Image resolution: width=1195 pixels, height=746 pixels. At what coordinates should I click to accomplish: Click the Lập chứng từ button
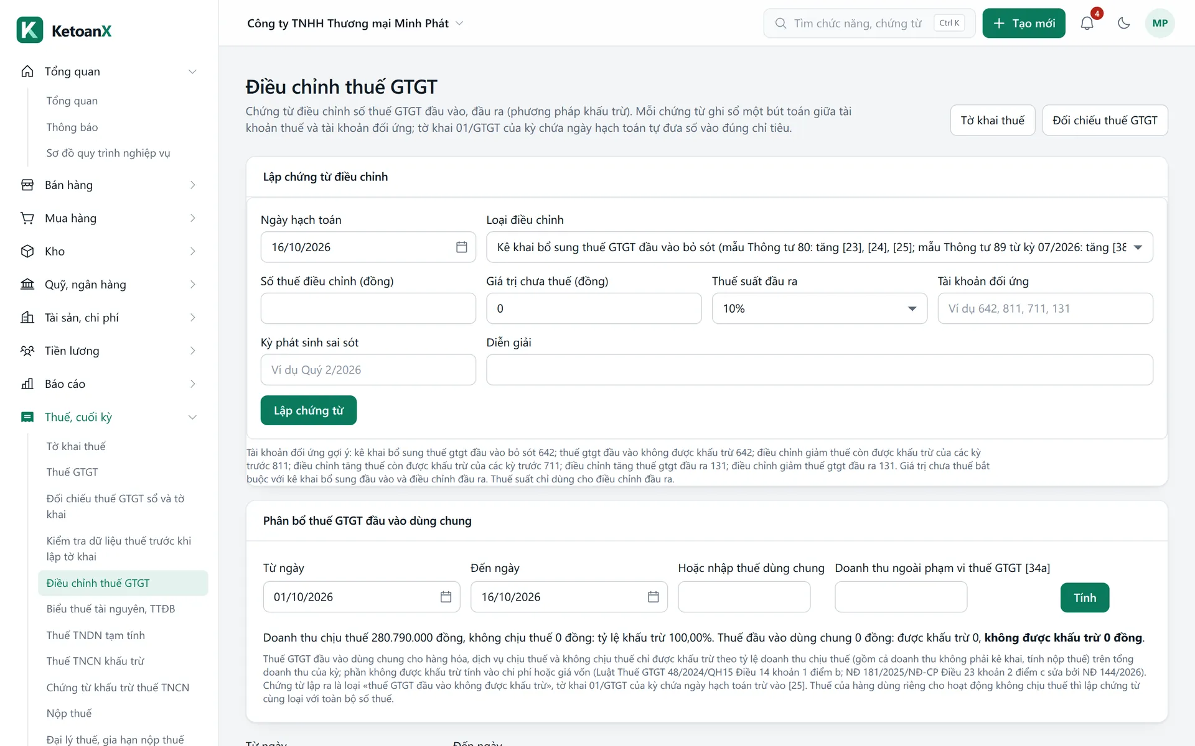(x=309, y=410)
